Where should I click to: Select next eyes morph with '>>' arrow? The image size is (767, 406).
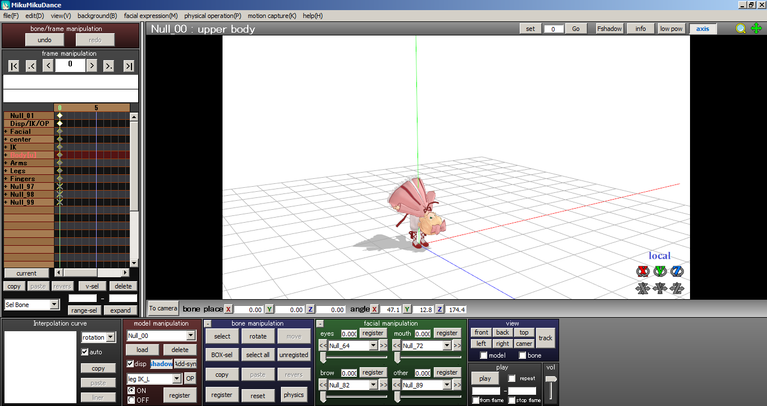[x=384, y=346]
